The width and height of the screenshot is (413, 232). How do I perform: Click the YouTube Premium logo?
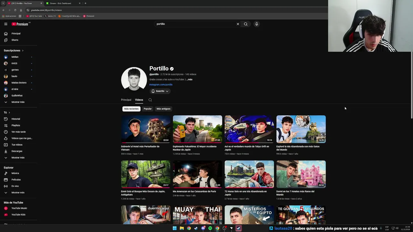(20, 24)
